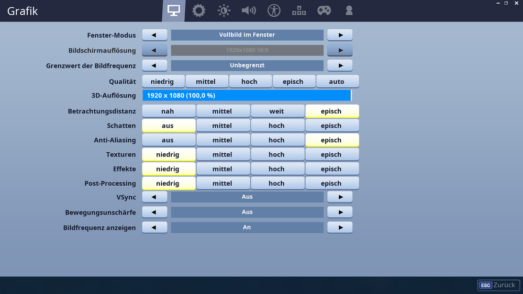Image resolution: width=523 pixels, height=294 pixels.
Task: Open the input key bindings tab icon
Action: (x=299, y=10)
